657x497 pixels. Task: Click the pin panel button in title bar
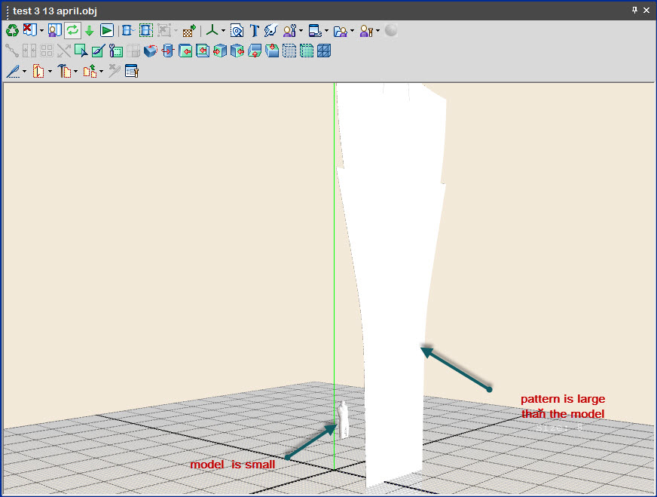tap(634, 10)
